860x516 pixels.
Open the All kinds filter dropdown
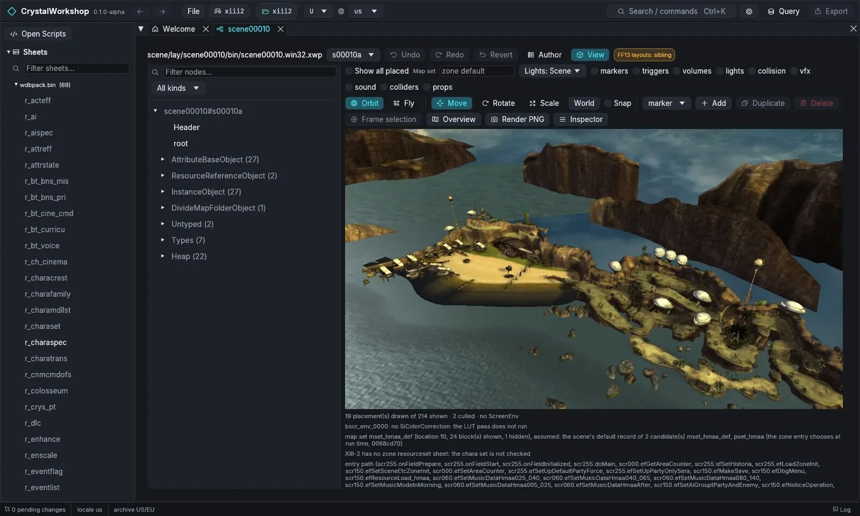pyautogui.click(x=178, y=88)
